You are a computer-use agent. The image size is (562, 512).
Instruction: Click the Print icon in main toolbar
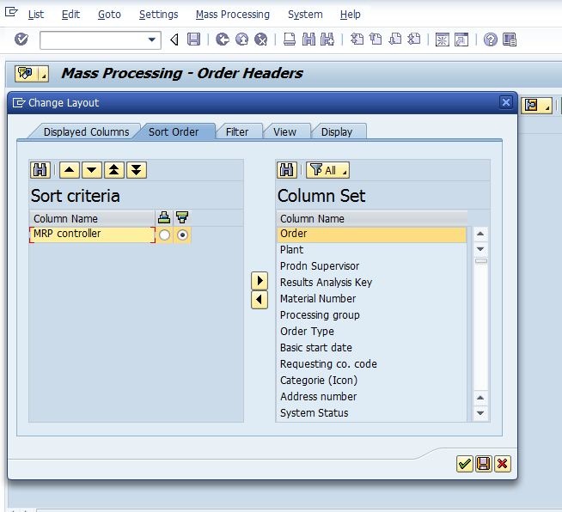290,39
